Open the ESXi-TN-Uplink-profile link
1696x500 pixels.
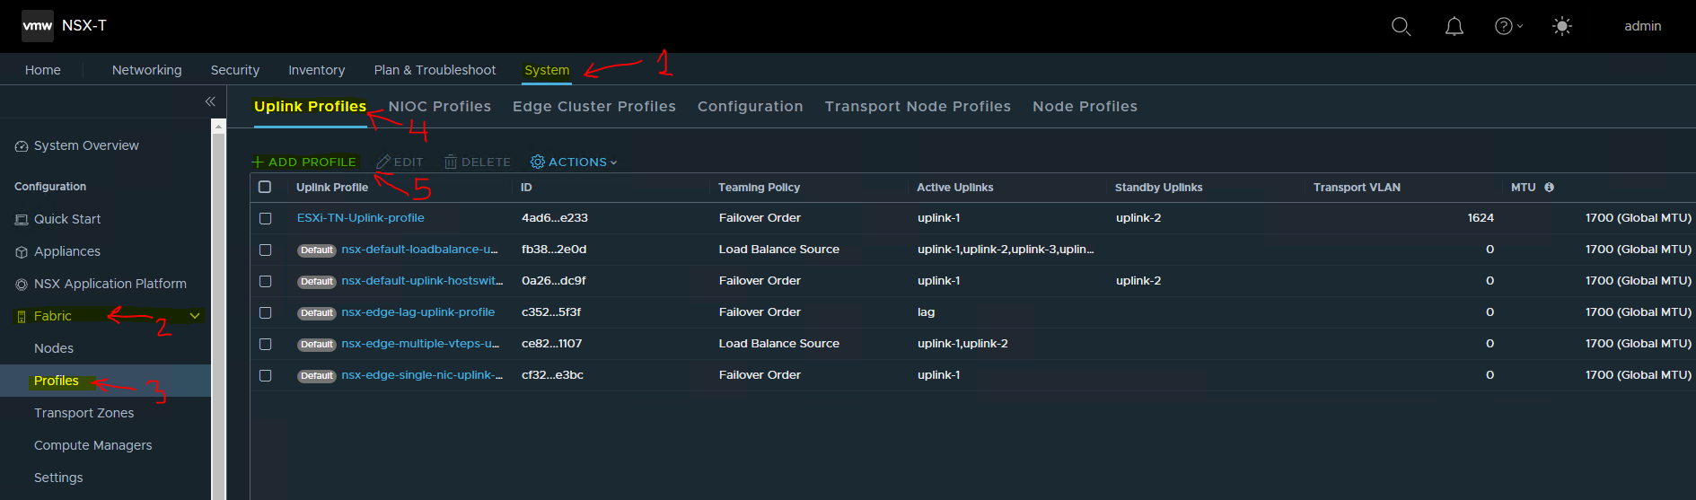(361, 218)
